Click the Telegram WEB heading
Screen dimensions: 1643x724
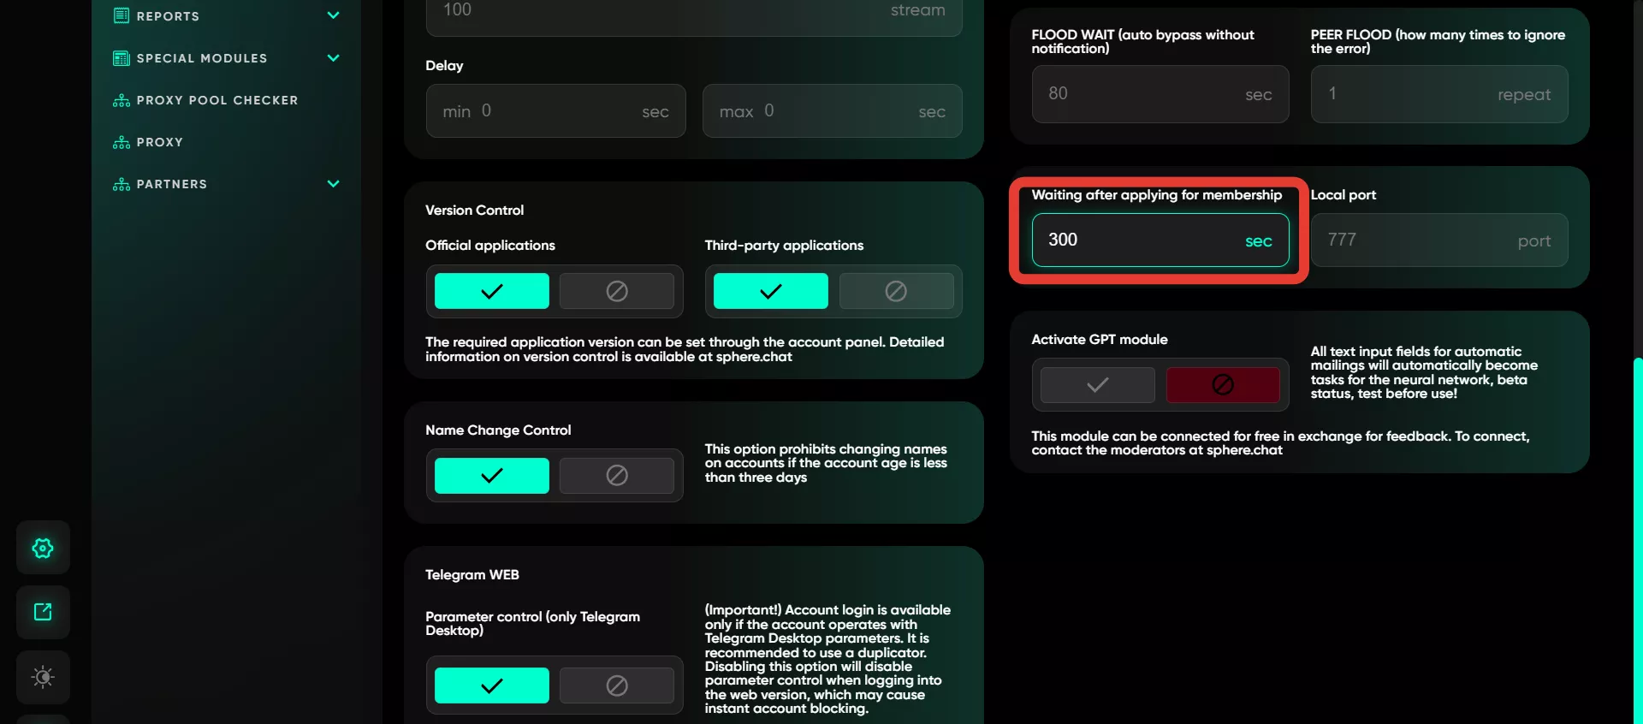472,575
